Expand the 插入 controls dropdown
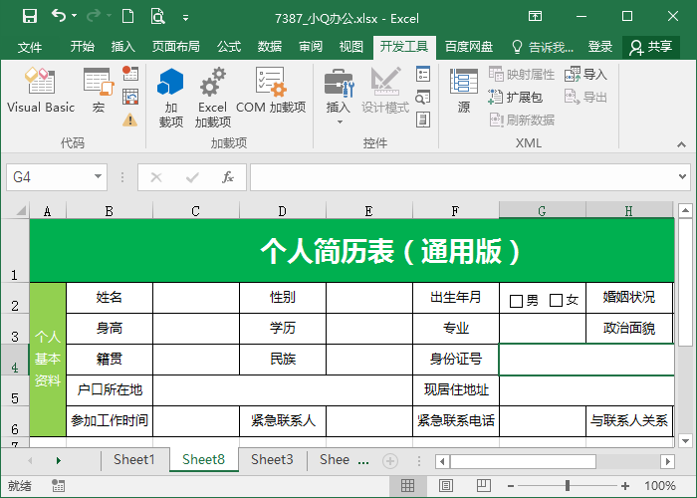The width and height of the screenshot is (697, 498). 340,122
